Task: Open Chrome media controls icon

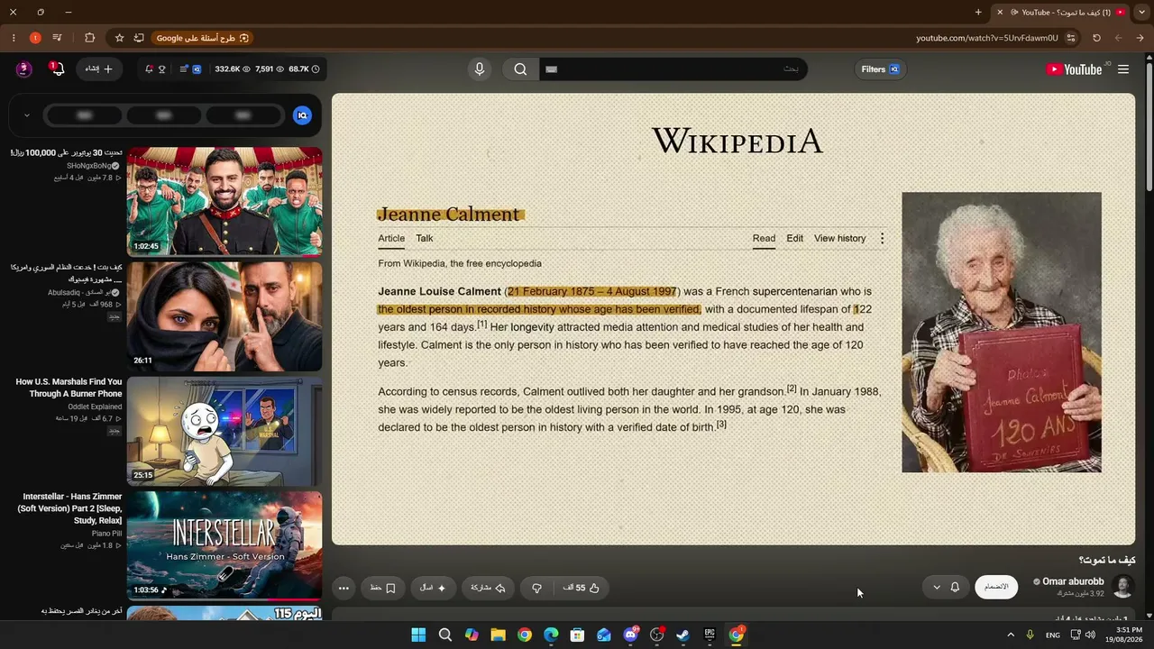Action: point(57,38)
